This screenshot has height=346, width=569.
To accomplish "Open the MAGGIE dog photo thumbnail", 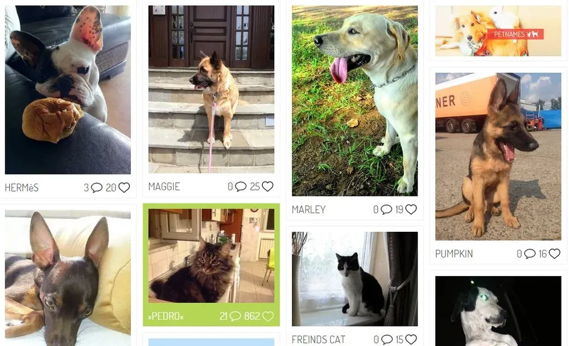I will point(211,89).
